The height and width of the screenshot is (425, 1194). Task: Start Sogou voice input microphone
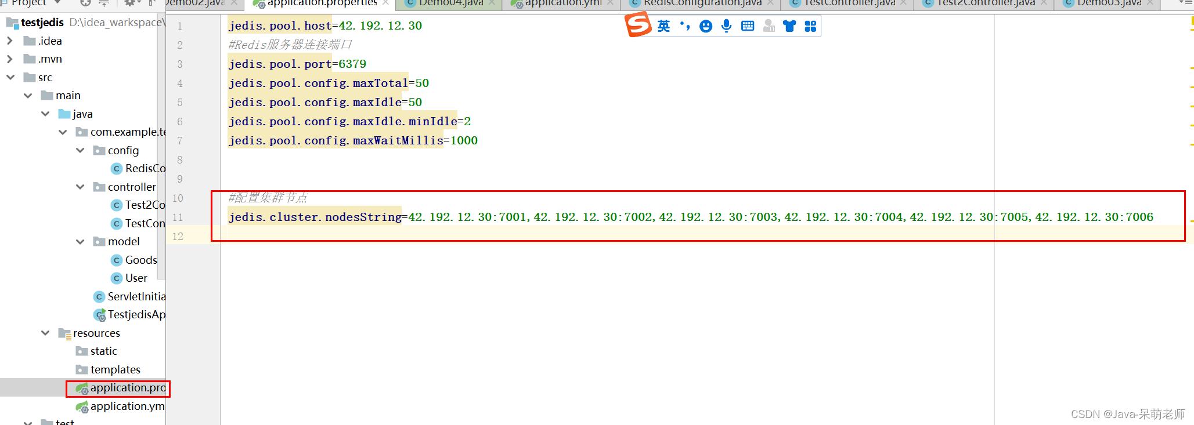tap(726, 26)
